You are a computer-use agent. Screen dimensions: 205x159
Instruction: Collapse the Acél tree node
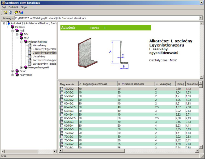12,31
